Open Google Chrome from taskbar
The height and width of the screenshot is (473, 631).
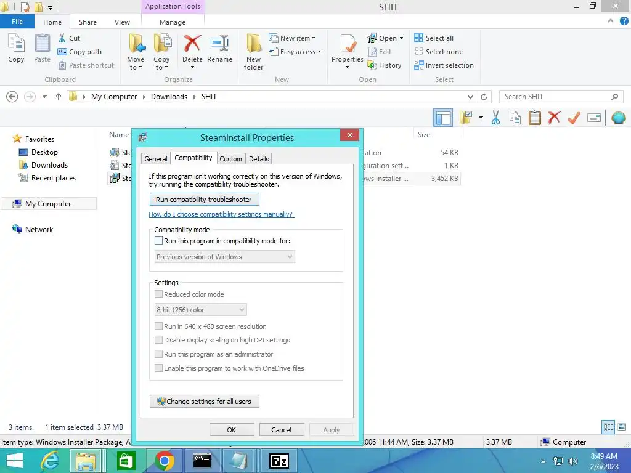click(x=164, y=461)
